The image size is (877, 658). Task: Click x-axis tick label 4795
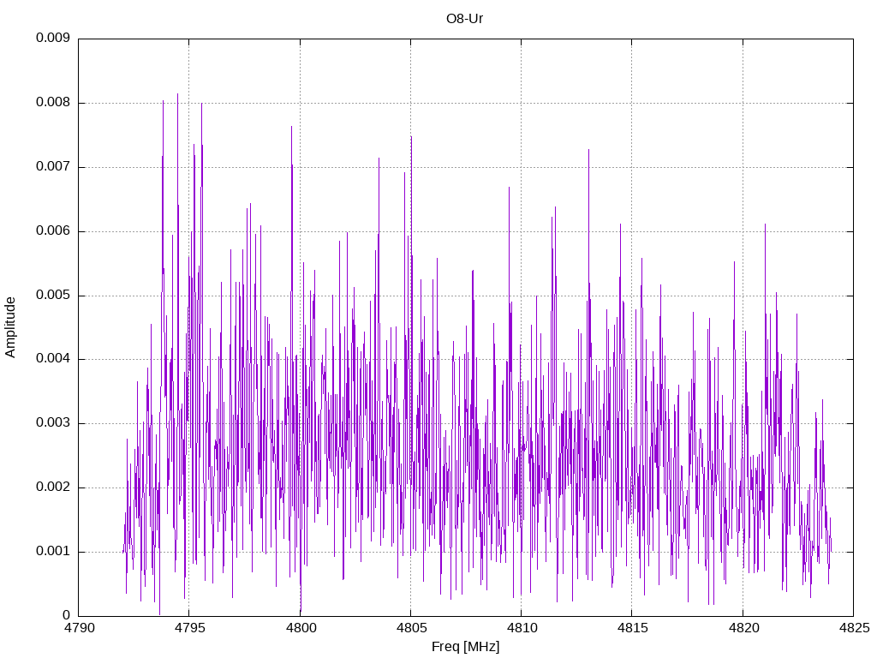[x=189, y=628]
